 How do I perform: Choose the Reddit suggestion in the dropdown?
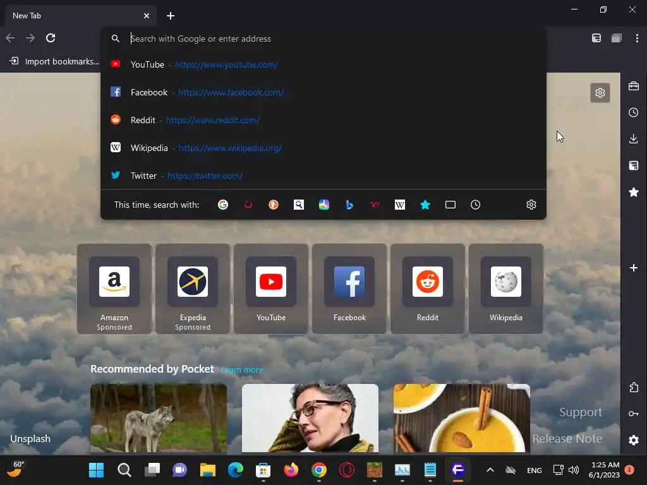click(323, 120)
